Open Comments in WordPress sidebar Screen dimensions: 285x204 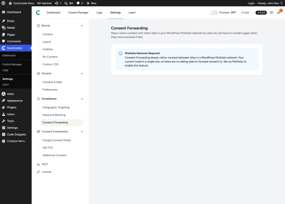[x=14, y=41]
